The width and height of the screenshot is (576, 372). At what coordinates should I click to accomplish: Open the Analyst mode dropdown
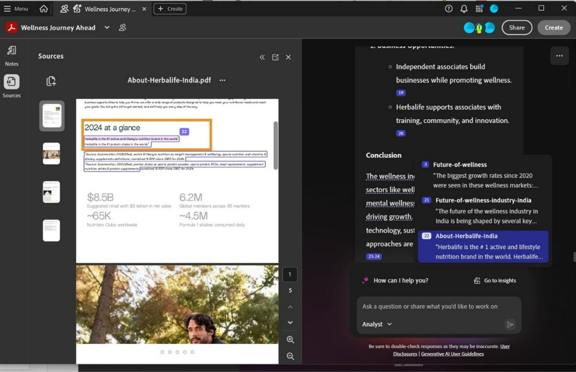(x=376, y=324)
